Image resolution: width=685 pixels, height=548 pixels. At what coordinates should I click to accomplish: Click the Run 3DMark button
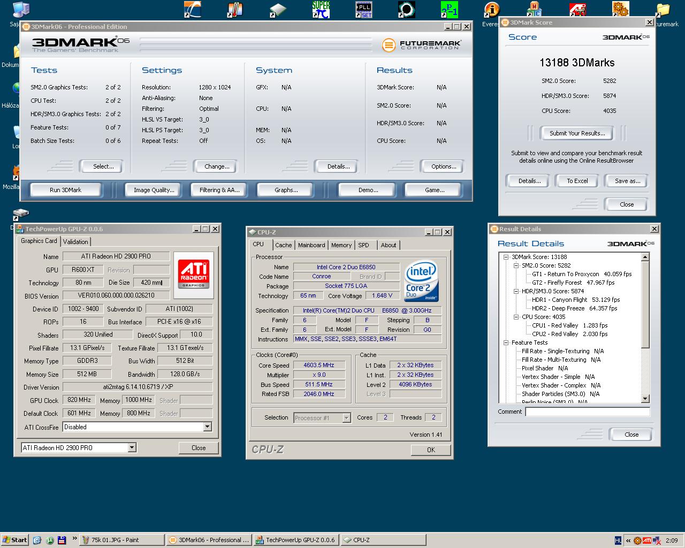click(x=66, y=190)
